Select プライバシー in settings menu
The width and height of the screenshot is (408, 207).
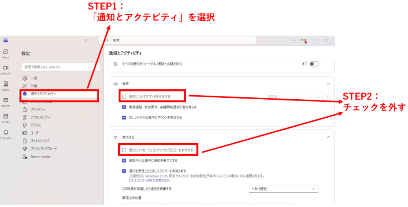coord(38,109)
